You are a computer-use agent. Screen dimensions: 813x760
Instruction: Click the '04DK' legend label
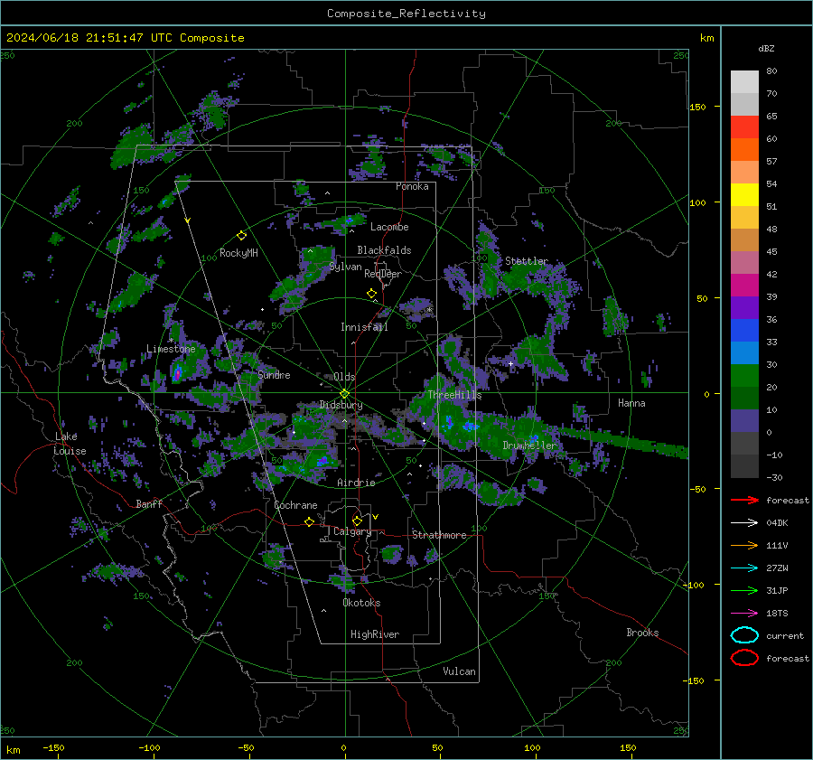coord(777,523)
